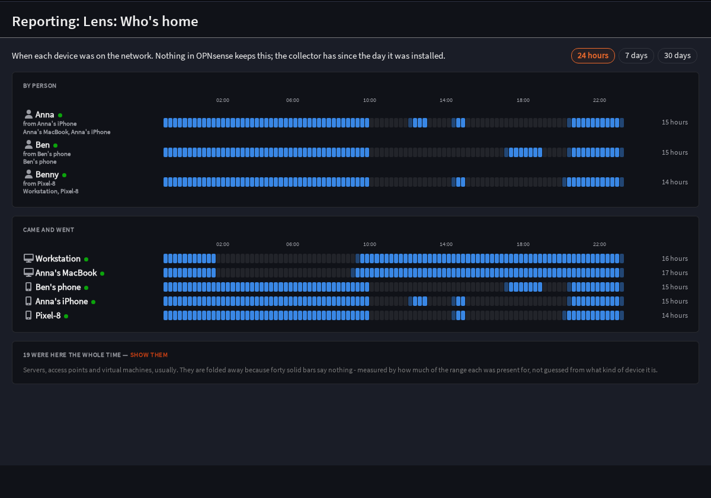Click Benny's 14 hours total

(x=675, y=182)
